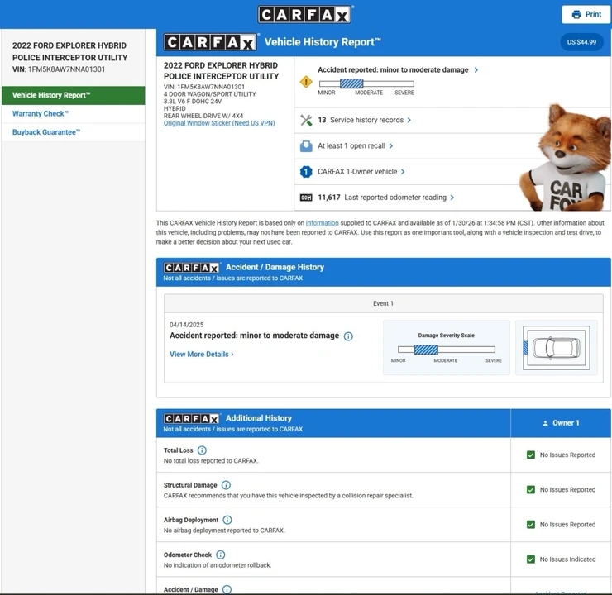This screenshot has width=612, height=595.
Task: Open Original Window Sticker link
Action: pos(219,123)
